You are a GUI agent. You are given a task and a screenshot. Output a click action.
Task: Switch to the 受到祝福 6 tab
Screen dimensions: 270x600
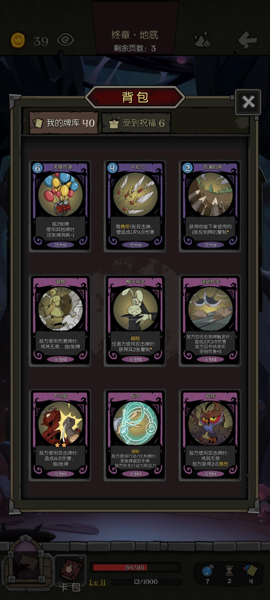136,123
